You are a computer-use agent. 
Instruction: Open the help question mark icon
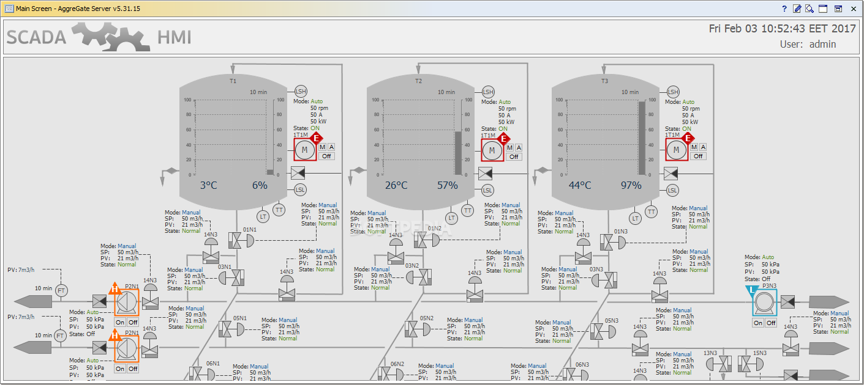pos(784,9)
